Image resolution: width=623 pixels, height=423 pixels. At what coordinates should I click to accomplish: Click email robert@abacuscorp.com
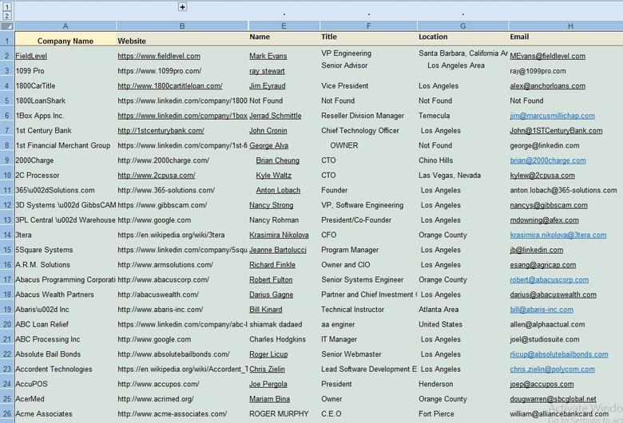click(550, 279)
